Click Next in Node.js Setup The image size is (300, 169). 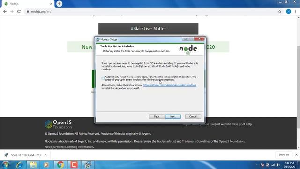click(x=173, y=116)
